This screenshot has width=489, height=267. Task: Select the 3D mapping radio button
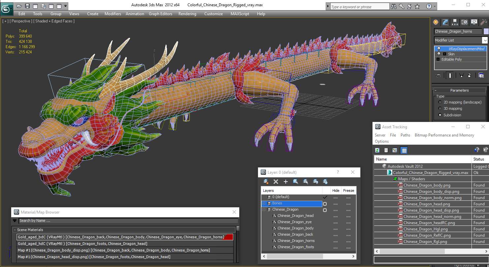pos(440,108)
